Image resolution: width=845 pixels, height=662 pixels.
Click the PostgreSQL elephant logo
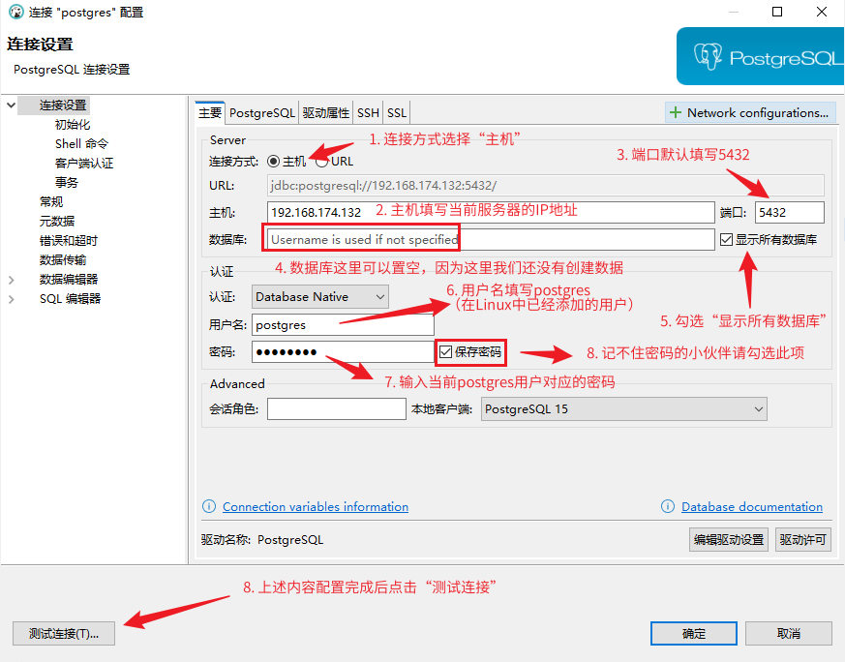point(706,56)
